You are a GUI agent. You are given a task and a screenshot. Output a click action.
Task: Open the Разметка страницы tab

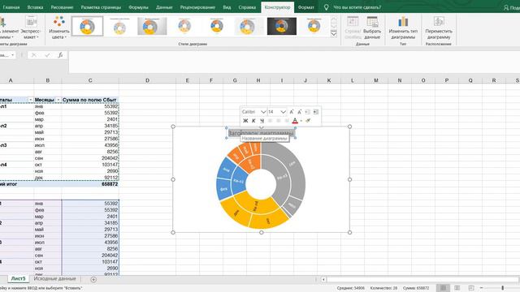coord(101,7)
